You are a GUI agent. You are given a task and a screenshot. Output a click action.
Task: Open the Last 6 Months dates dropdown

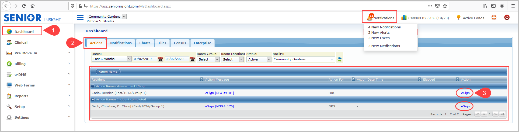pyautogui.click(x=112, y=59)
